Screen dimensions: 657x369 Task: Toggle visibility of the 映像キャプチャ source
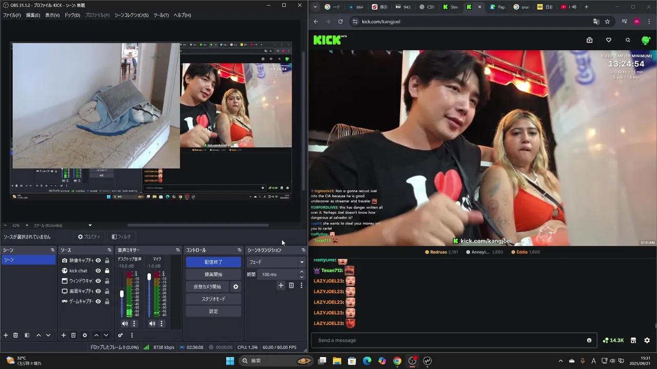click(x=98, y=260)
